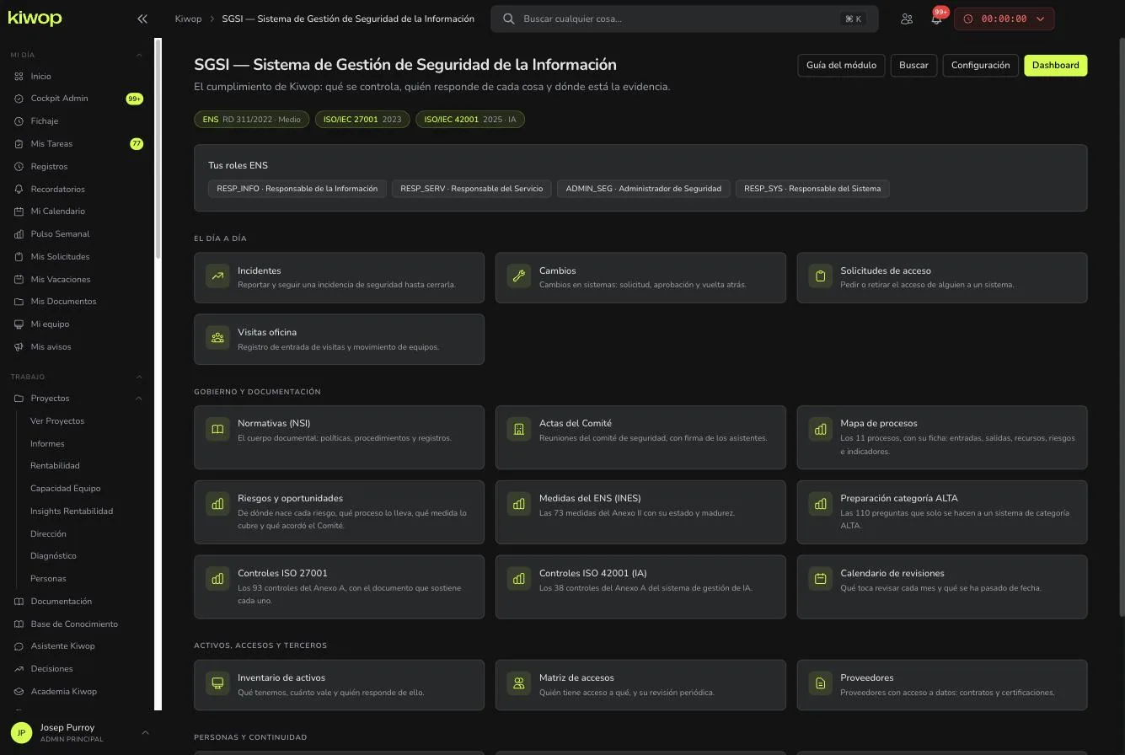Click the Mis Solicitudes icon
Viewport: 1125px width, 755px height.
pos(19,257)
